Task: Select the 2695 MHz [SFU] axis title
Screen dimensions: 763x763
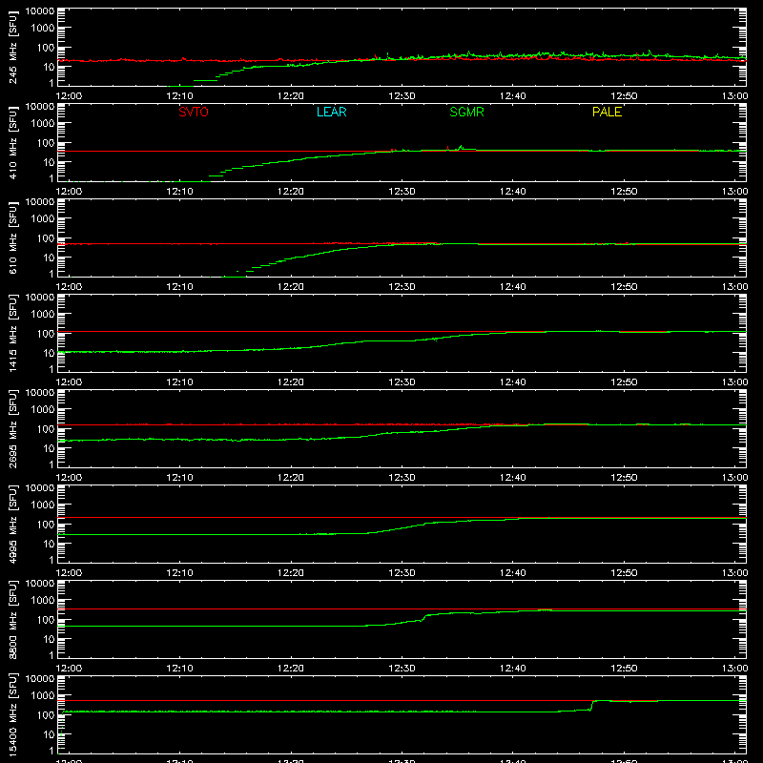Action: (x=12, y=428)
